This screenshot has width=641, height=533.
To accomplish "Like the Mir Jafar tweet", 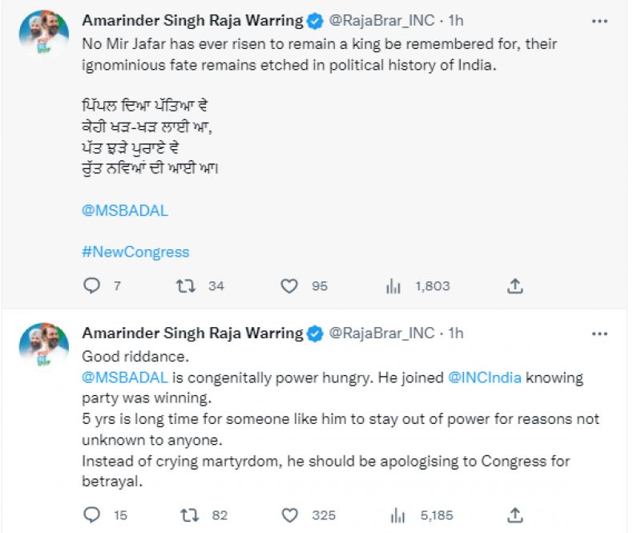I will [x=289, y=285].
